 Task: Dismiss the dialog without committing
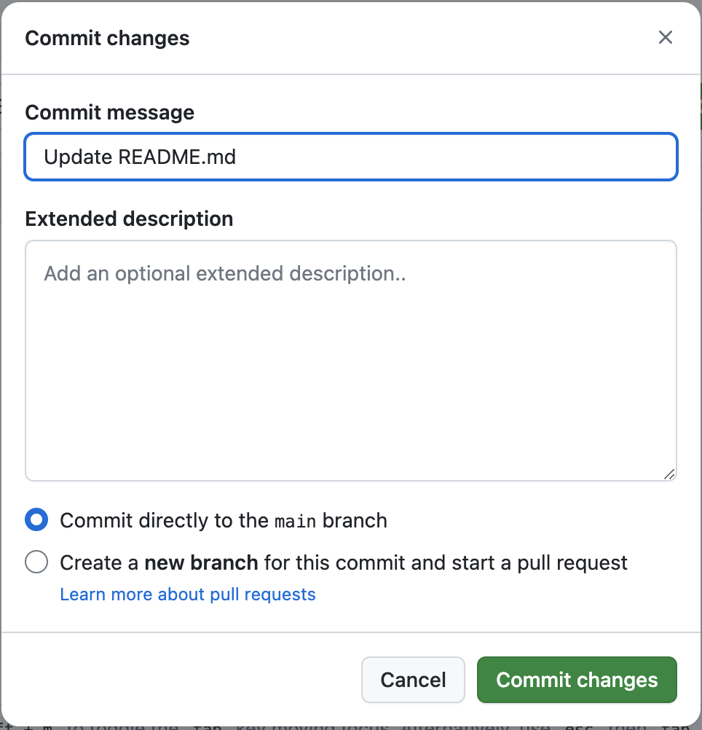coord(413,679)
